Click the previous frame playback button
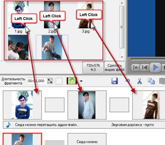This screenshot has width=165, height=145. pyautogui.click(x=144, y=68)
